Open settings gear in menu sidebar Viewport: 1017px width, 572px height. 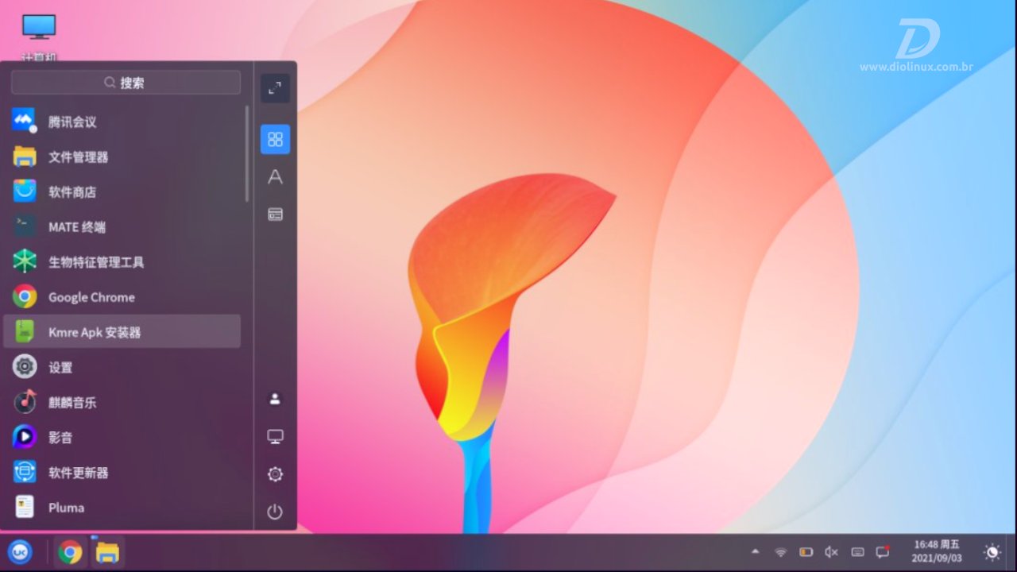pos(275,474)
